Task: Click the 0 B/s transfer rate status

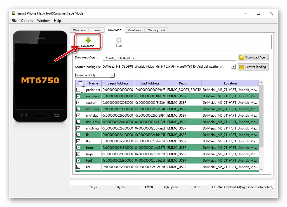Action: pyautogui.click(x=93, y=187)
